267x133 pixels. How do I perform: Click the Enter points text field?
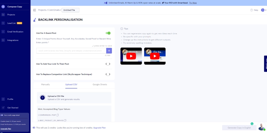71,51
